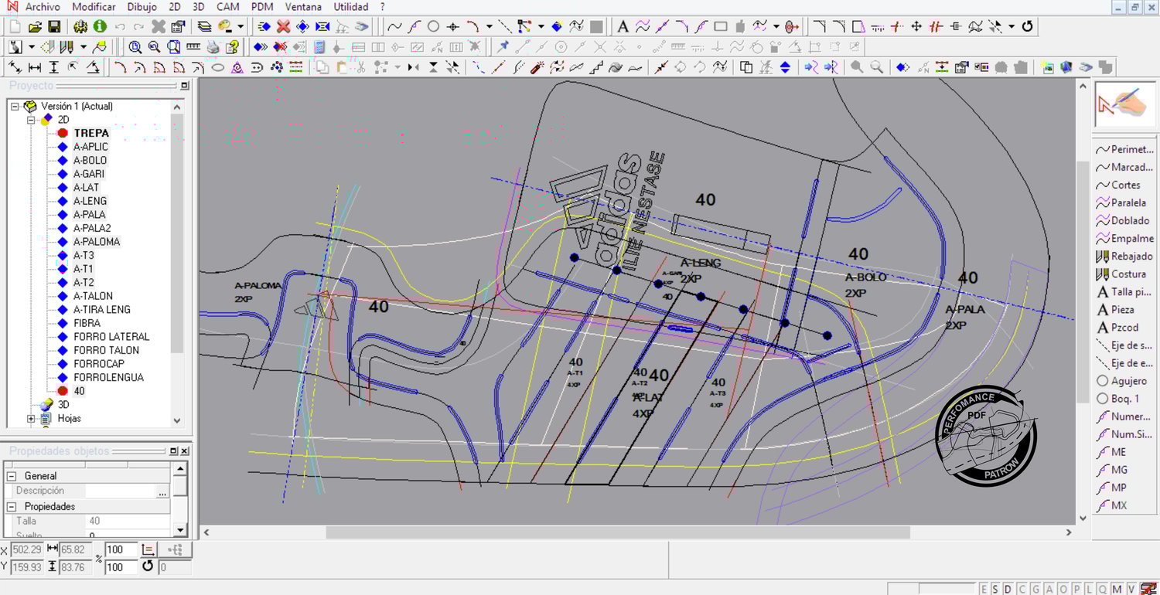1160x595 pixels.
Task: Collapse the 2D tree node
Action: coord(32,120)
